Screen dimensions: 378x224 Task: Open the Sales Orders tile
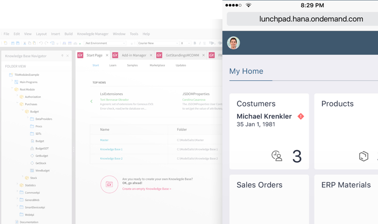coord(269,199)
